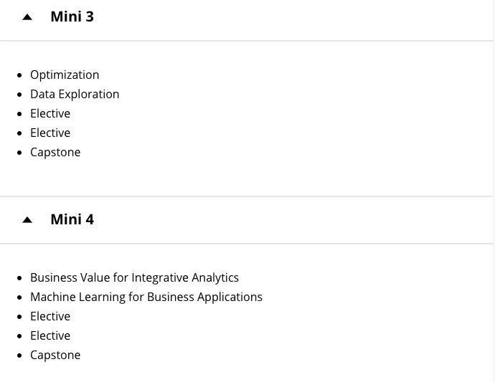Viewport: 495px width, 382px height.
Task: Click the Mini 4 heading text
Action: coord(72,219)
